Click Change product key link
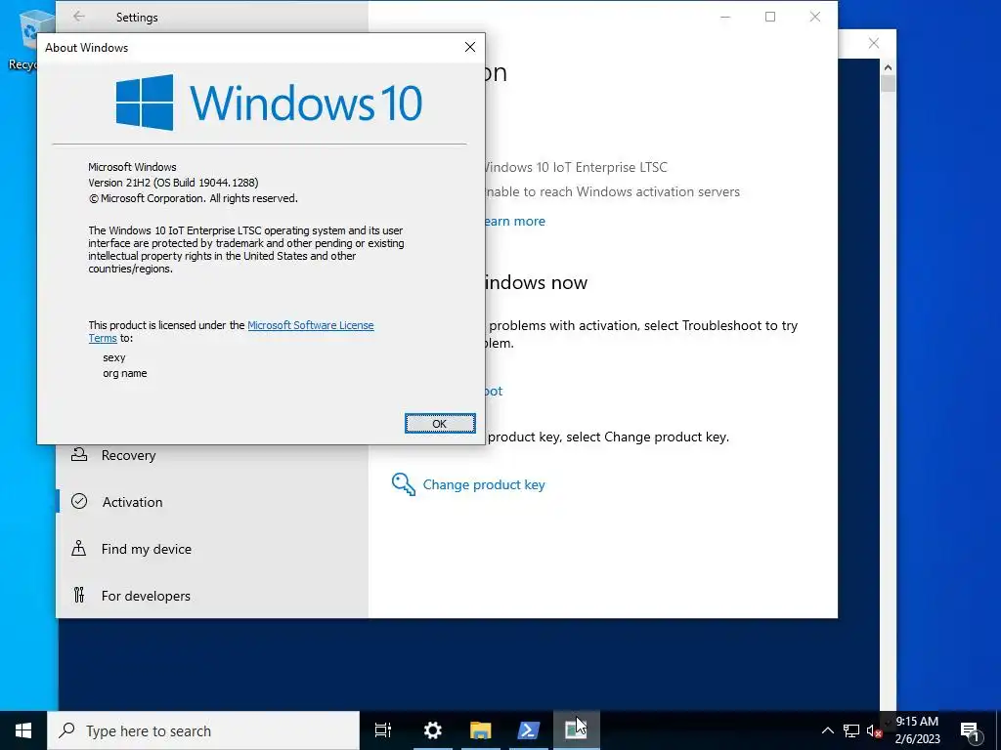 (x=484, y=484)
